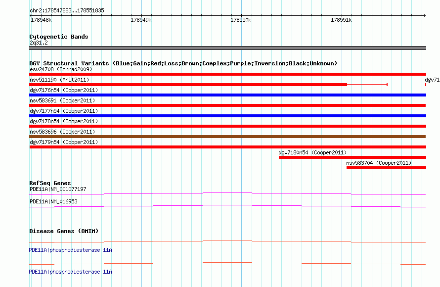Click the 178550k ruler label
The height and width of the screenshot is (287, 440).
tap(241, 20)
